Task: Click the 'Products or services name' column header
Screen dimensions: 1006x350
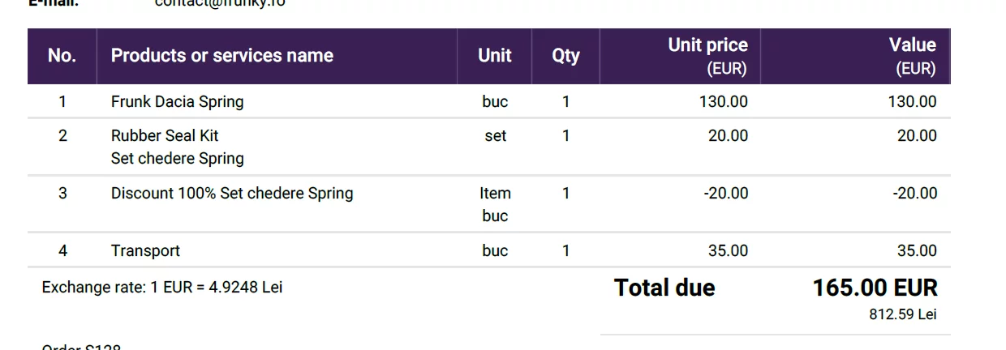Action: pos(222,56)
